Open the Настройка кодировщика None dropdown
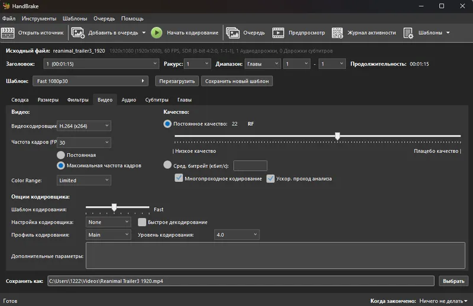This screenshot has width=473, height=306. [x=108, y=222]
